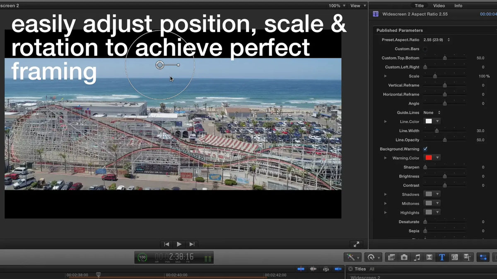The height and width of the screenshot is (279, 497).
Task: Expand the Midtones disclosure triangle
Action: [386, 203]
